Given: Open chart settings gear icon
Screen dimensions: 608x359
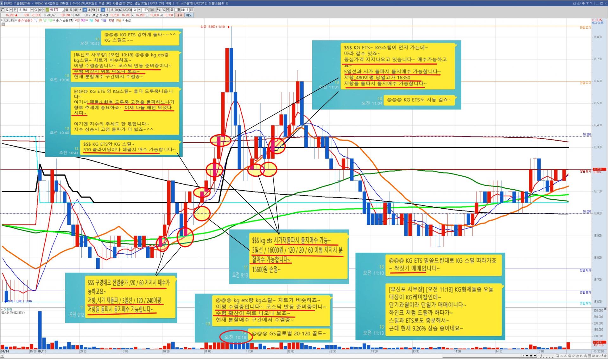Looking at the screenshot, I should coord(172,10).
